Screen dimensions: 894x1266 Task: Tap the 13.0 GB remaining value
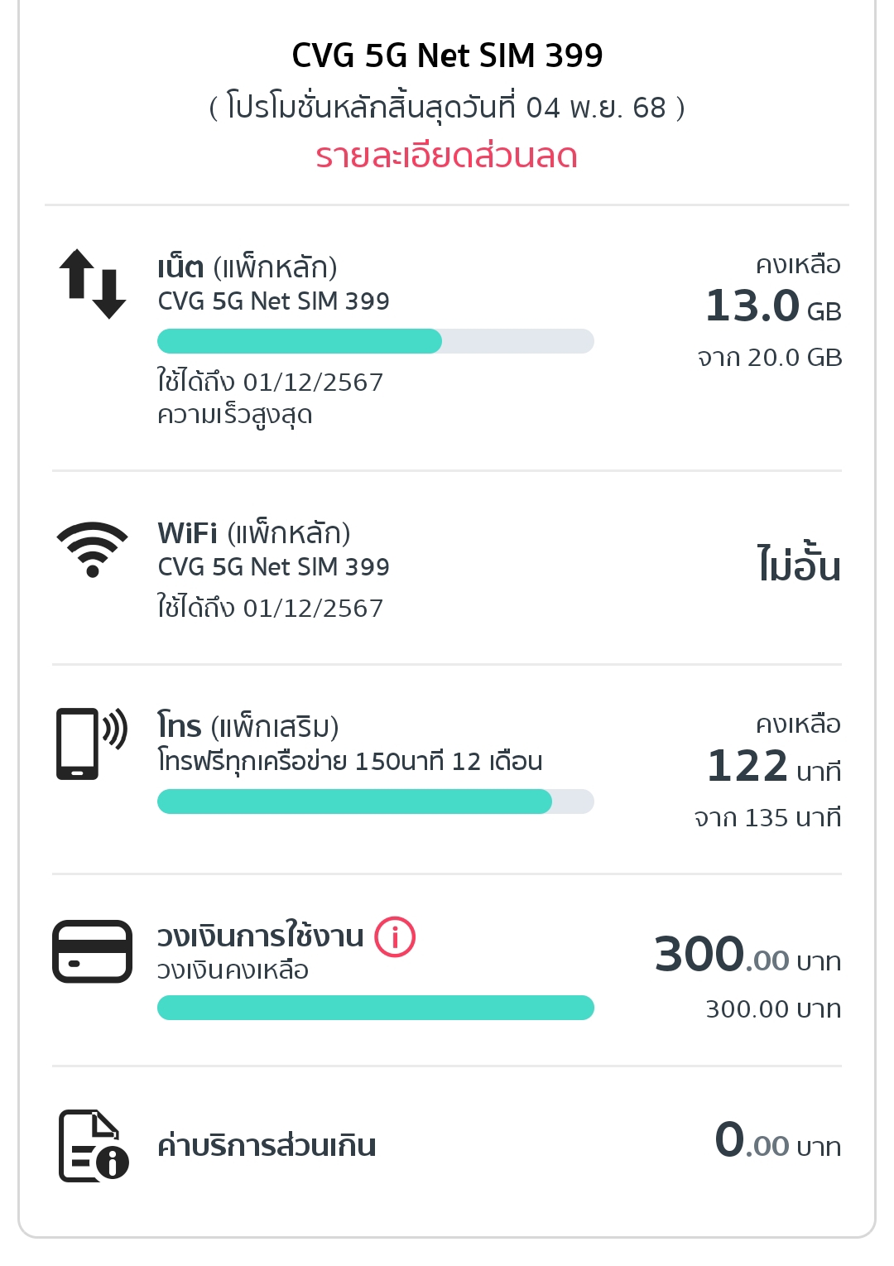pyautogui.click(x=773, y=306)
